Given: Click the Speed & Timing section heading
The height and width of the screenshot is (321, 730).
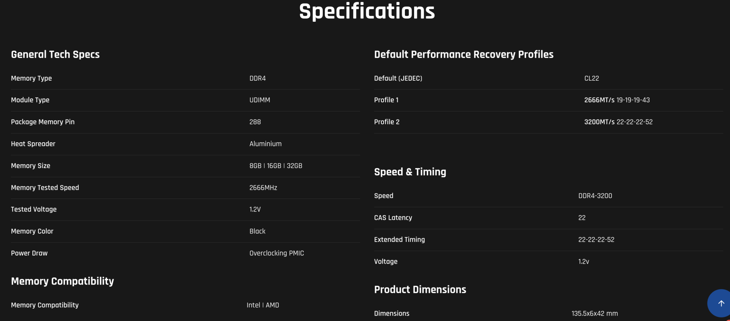Looking at the screenshot, I should click(410, 172).
